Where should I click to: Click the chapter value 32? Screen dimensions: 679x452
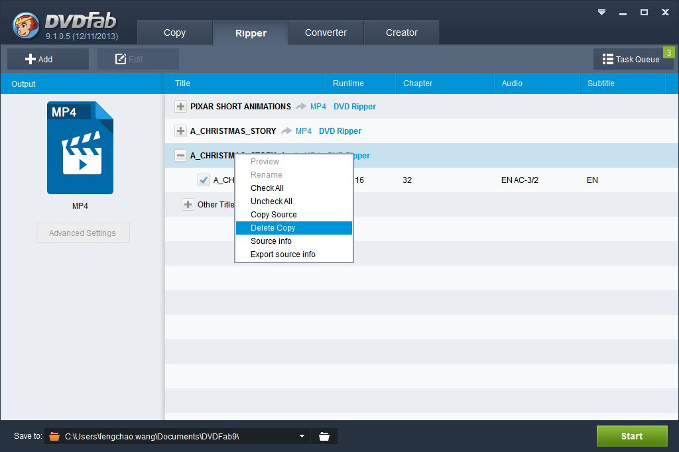click(407, 180)
